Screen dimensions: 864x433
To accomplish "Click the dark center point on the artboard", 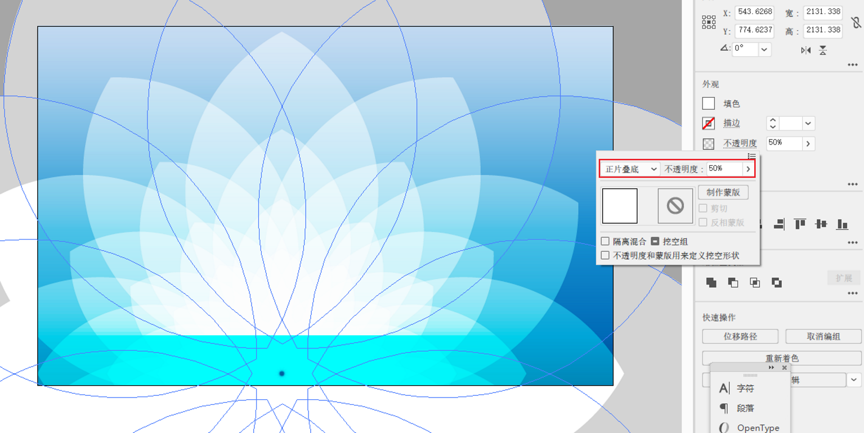I will click(282, 373).
